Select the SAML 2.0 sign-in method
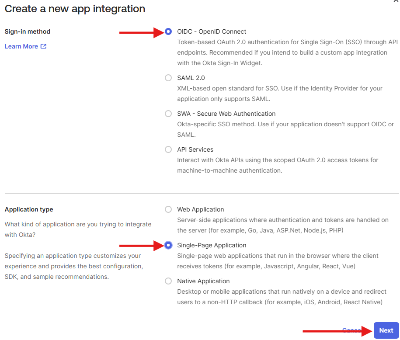Image resolution: width=400 pixels, height=340 pixels. point(168,78)
